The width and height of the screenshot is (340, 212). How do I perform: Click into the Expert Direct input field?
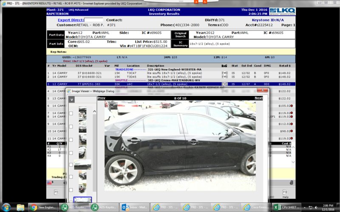(x=93, y=20)
